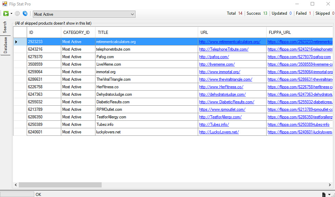
Task: Sort by the ID column header
Action: click(44, 32)
